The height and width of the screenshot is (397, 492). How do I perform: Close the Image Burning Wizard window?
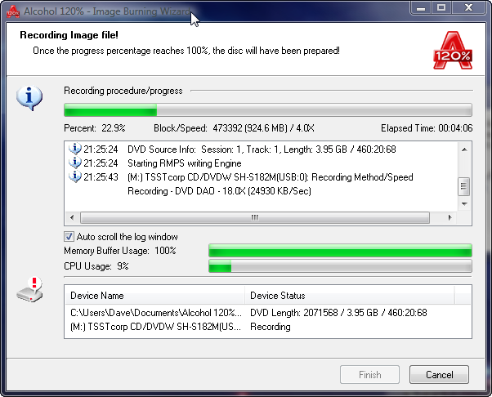click(x=468, y=7)
